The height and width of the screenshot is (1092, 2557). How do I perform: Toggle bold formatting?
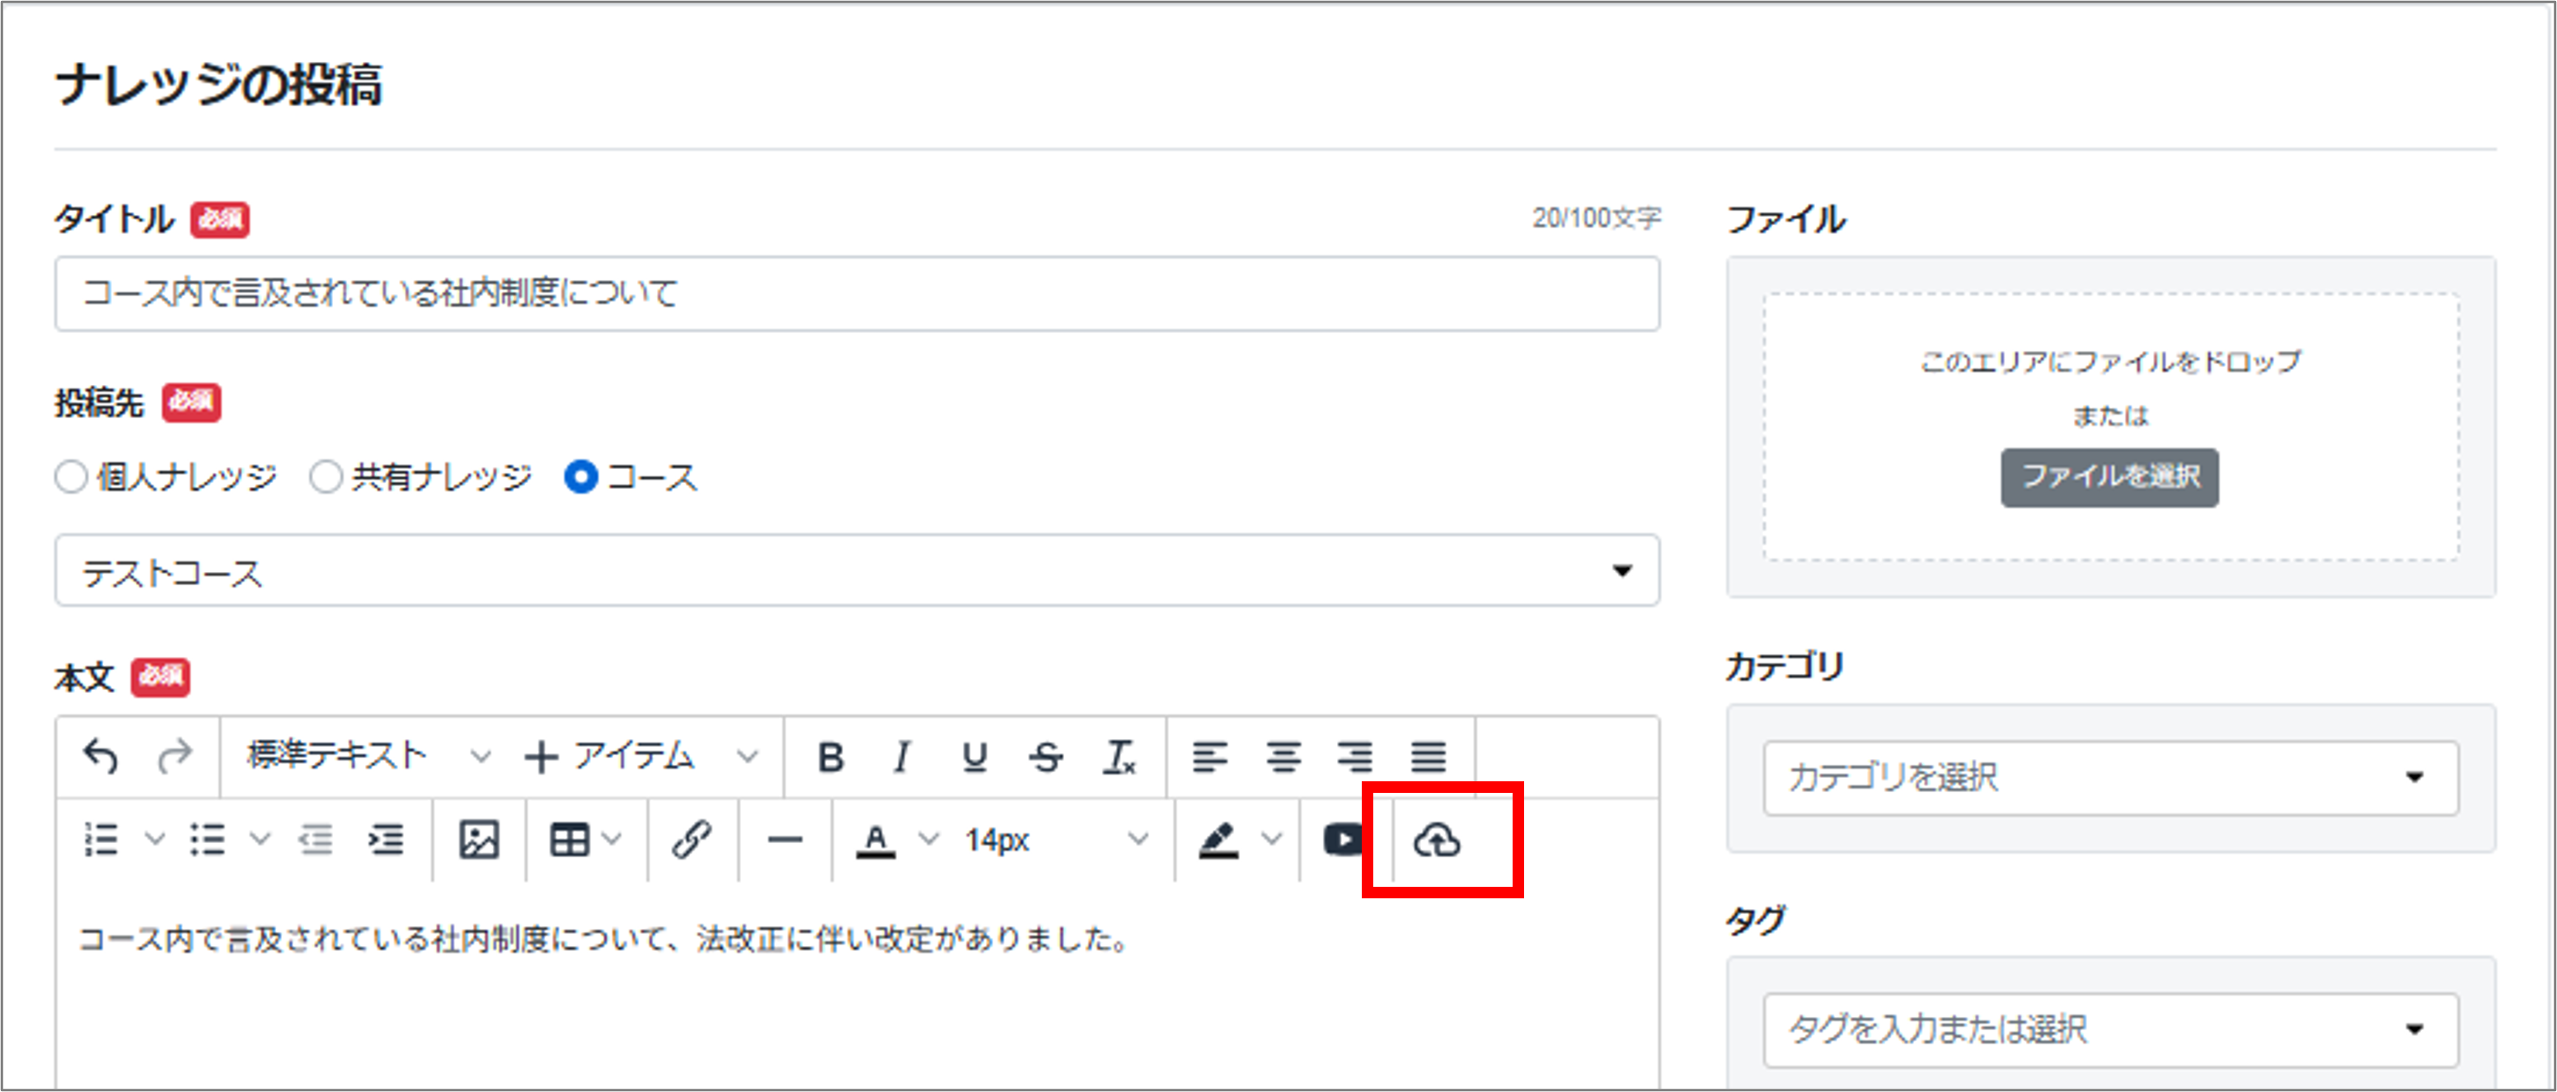(830, 757)
